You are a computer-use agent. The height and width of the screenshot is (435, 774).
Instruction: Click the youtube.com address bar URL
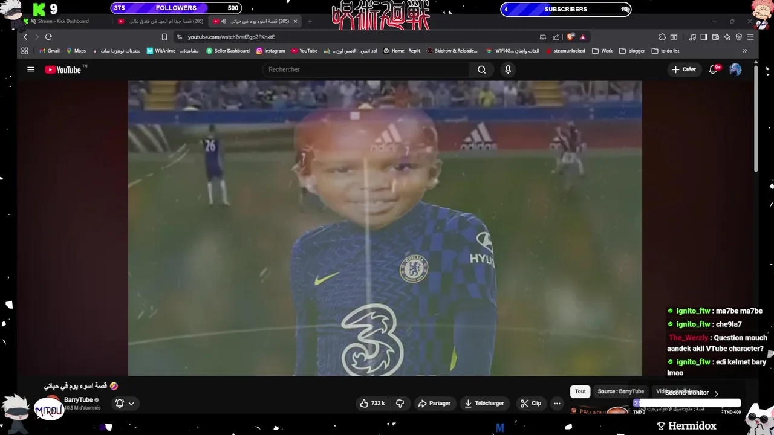[x=231, y=37]
